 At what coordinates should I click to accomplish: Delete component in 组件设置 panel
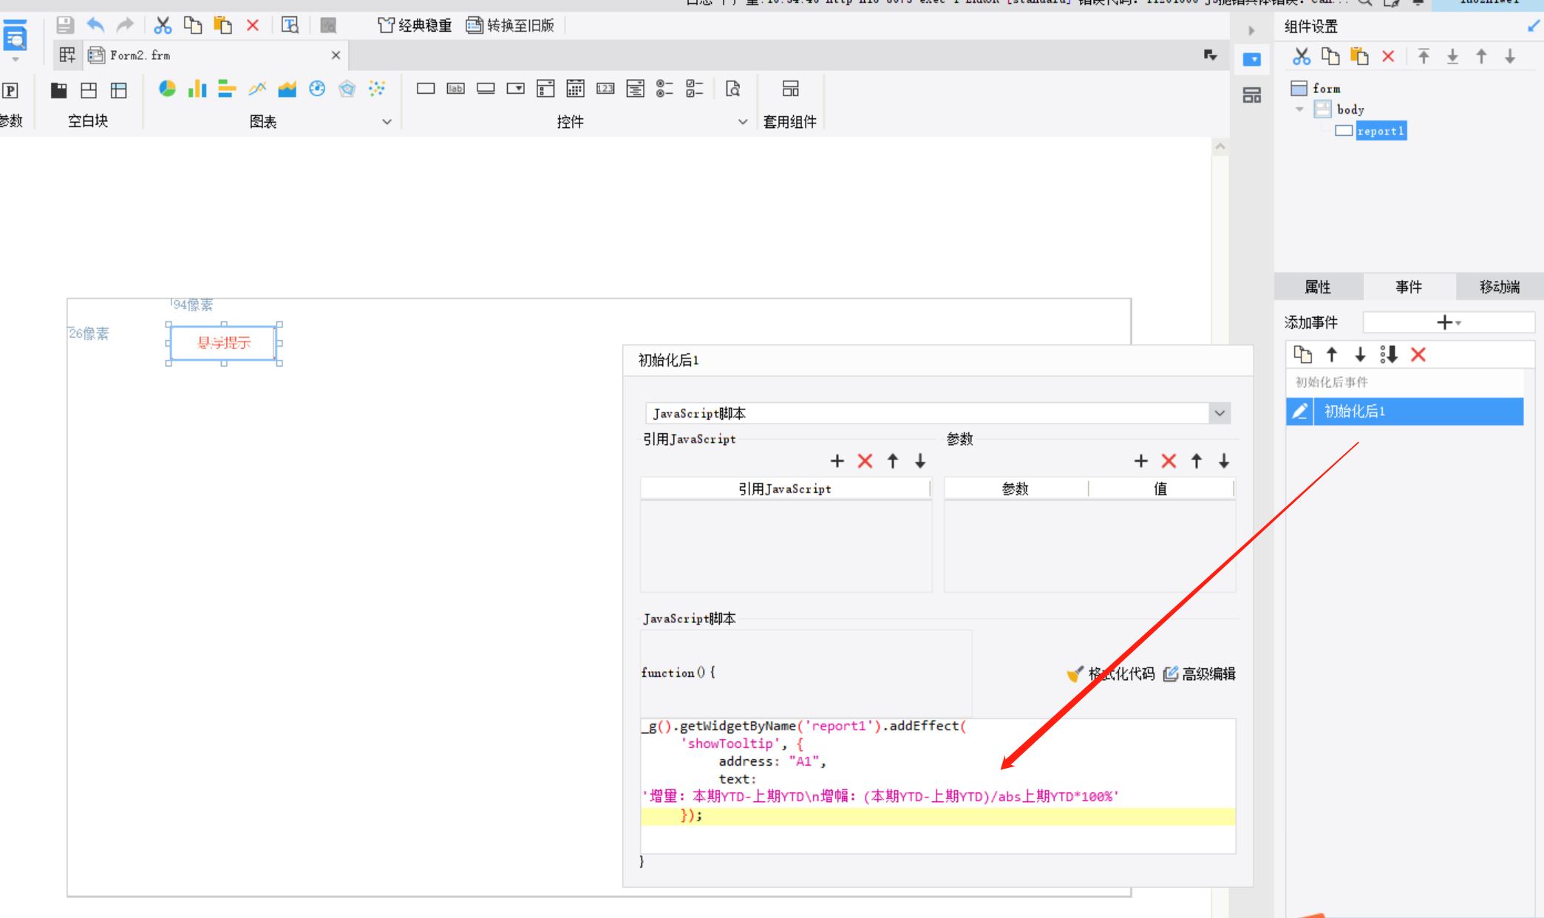click(x=1388, y=56)
